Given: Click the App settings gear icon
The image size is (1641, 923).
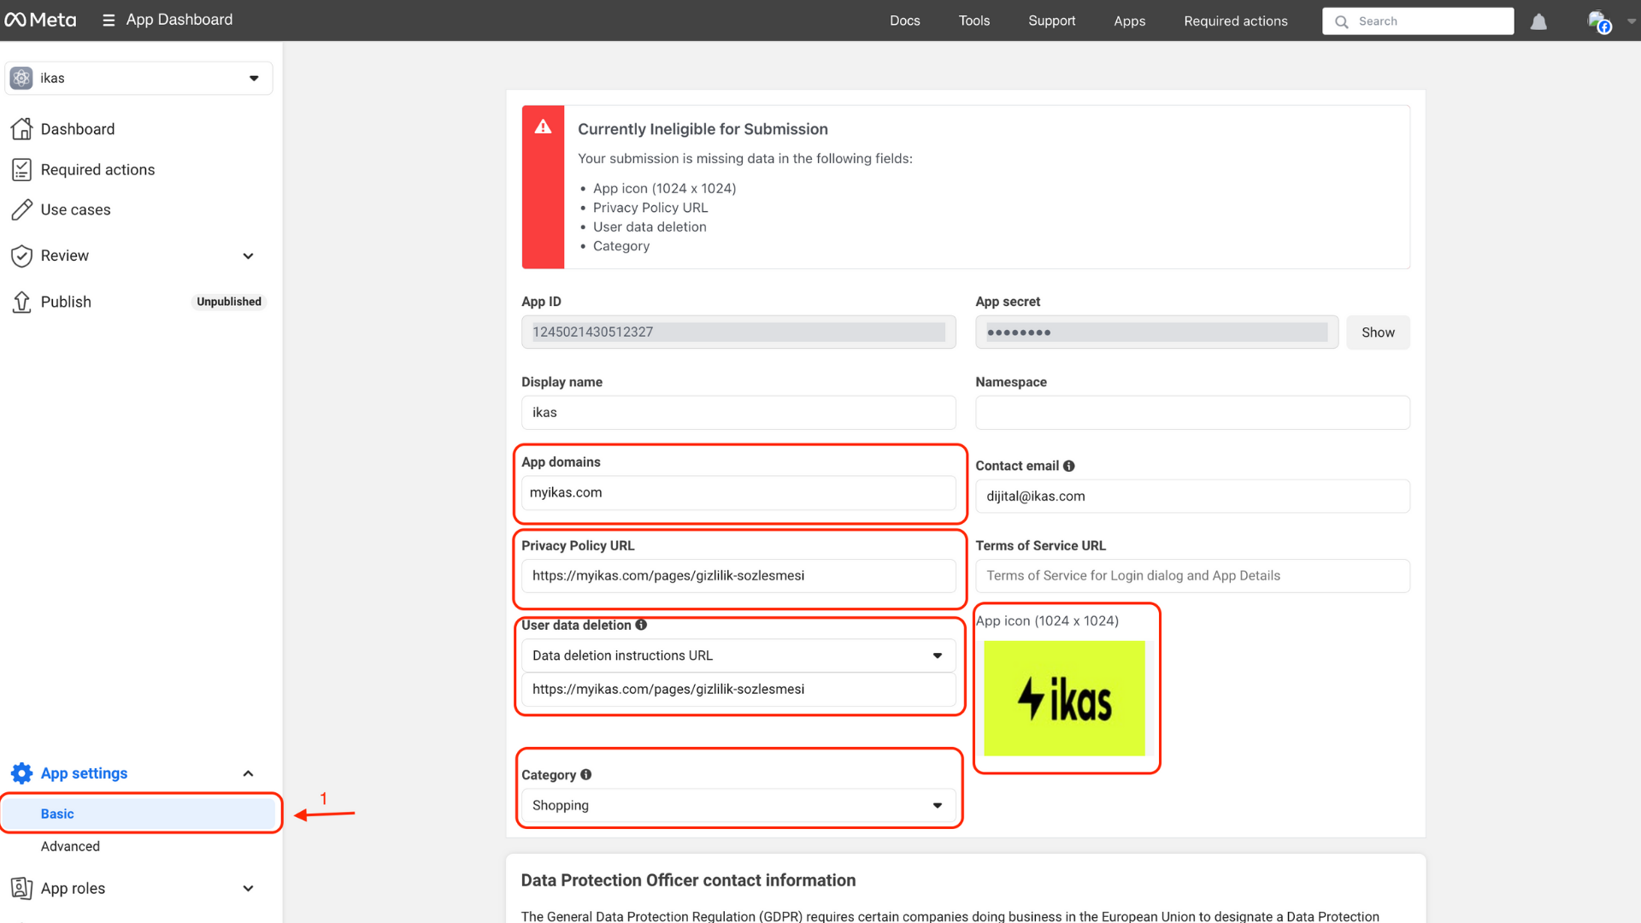Looking at the screenshot, I should coord(22,773).
